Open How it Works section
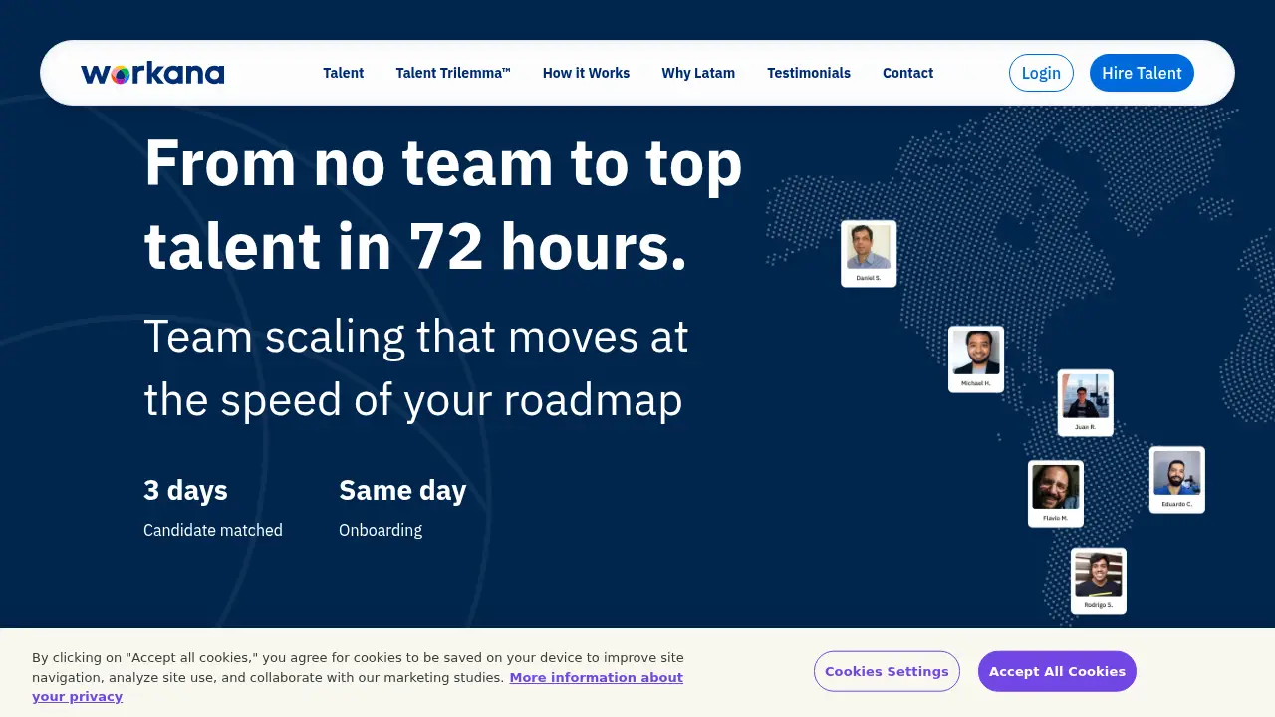 click(x=586, y=73)
